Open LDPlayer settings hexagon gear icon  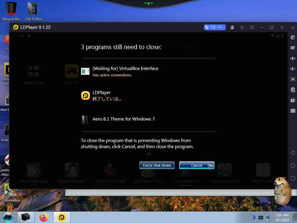[x=293, y=37]
